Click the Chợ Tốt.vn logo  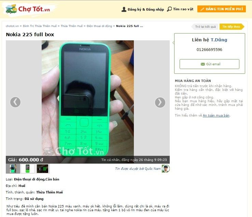(x=28, y=9)
